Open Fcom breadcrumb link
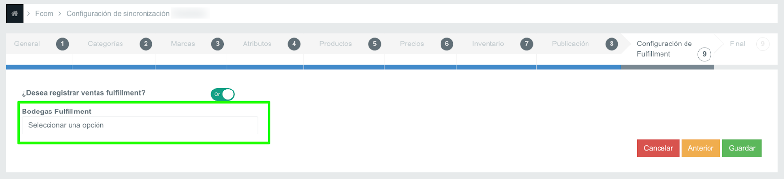This screenshot has height=179, width=784. click(x=44, y=13)
